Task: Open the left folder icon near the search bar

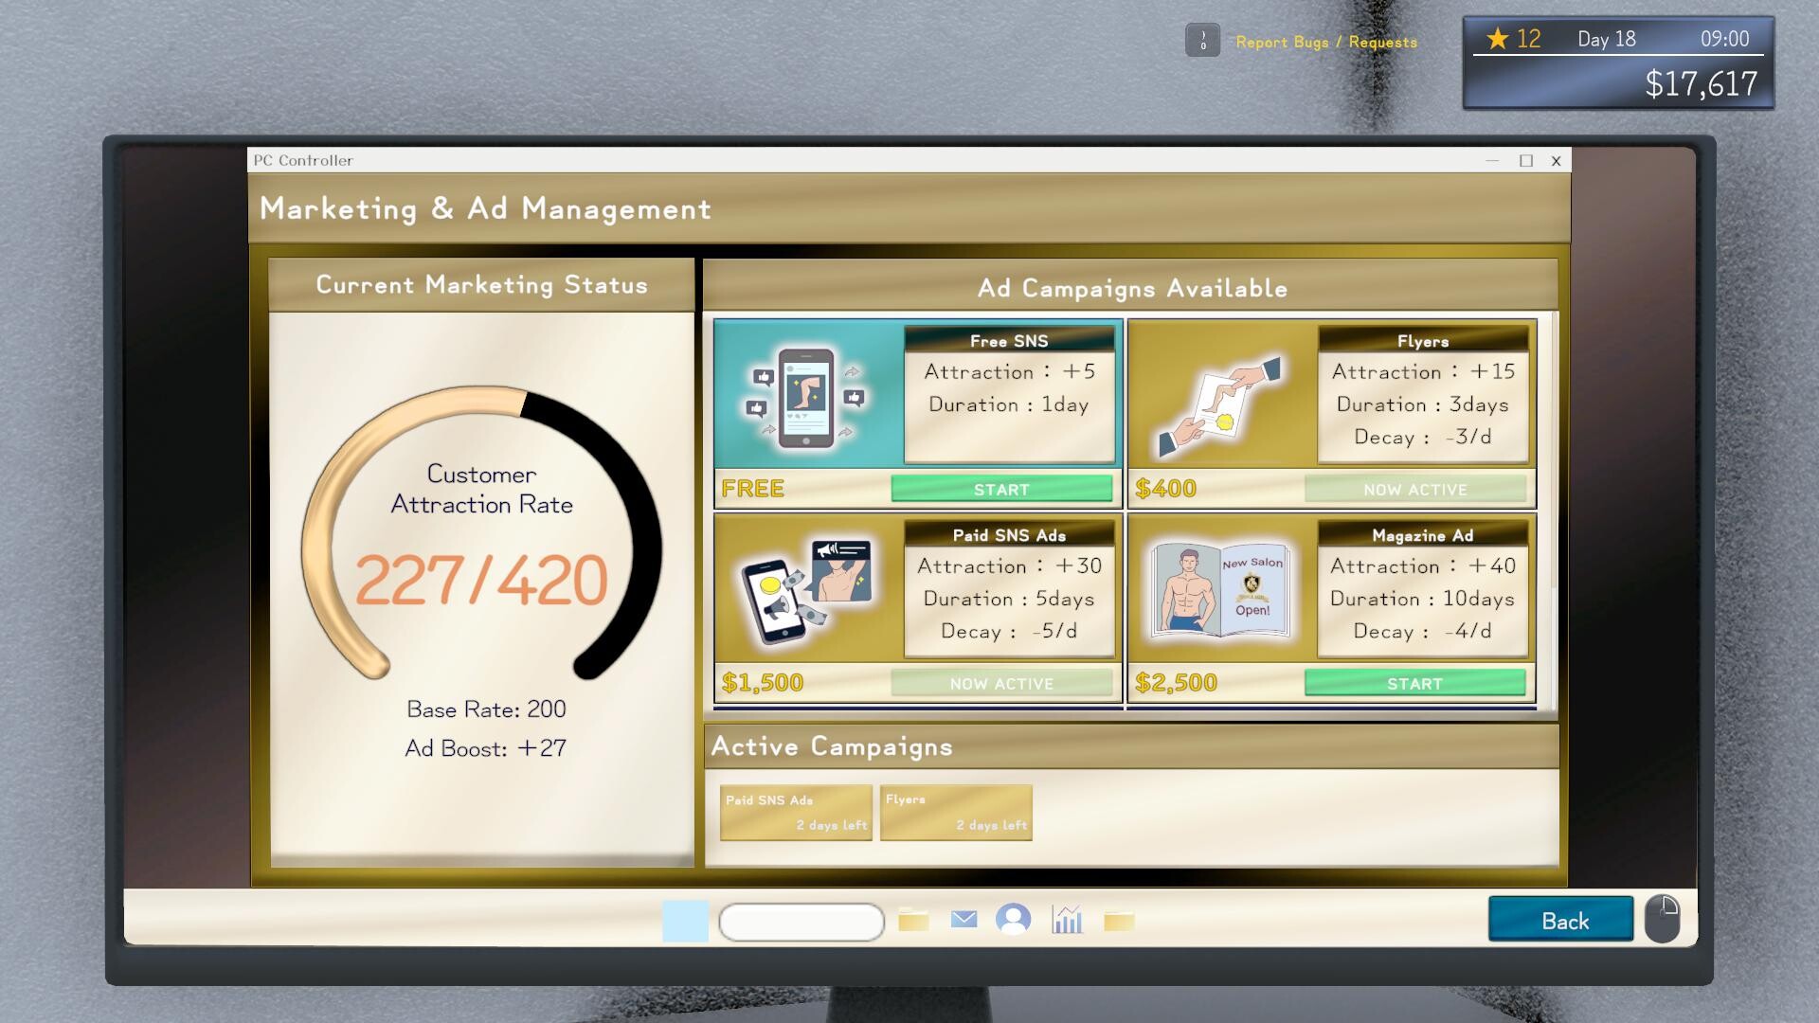Action: 912,919
